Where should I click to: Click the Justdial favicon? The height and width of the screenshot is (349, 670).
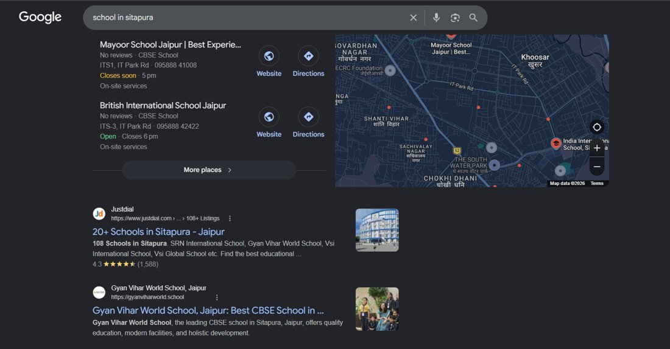click(99, 214)
